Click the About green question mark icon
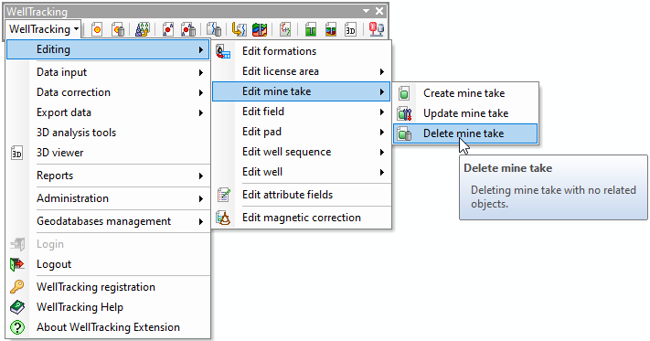Screen dimensions: 650x341 (17, 327)
